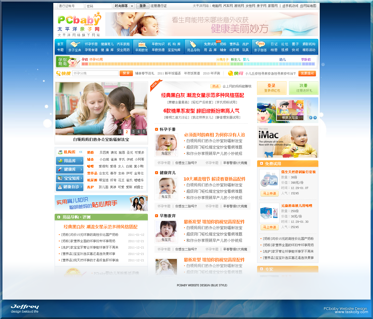The width and height of the screenshot is (373, 319).
Task: Click the 亲子部落 SNS chat icon
Action: (x=260, y=44)
